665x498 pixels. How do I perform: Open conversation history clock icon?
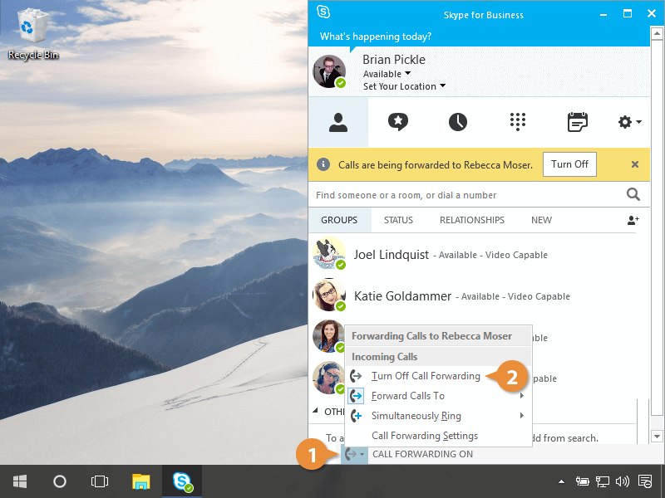click(x=458, y=122)
